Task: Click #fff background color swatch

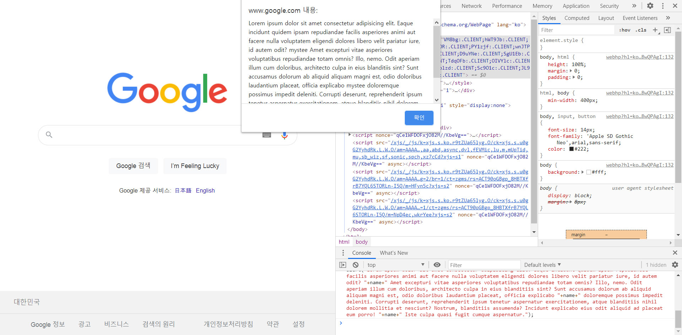Action: 589,172
